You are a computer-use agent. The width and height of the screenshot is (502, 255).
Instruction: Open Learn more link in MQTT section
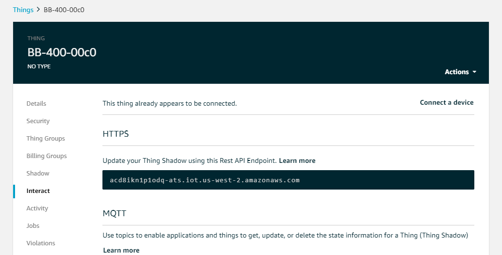point(121,250)
